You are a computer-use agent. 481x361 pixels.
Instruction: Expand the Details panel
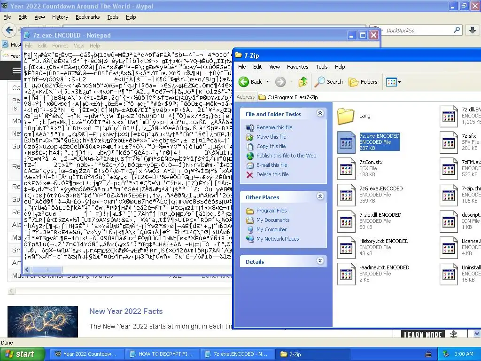(320, 261)
